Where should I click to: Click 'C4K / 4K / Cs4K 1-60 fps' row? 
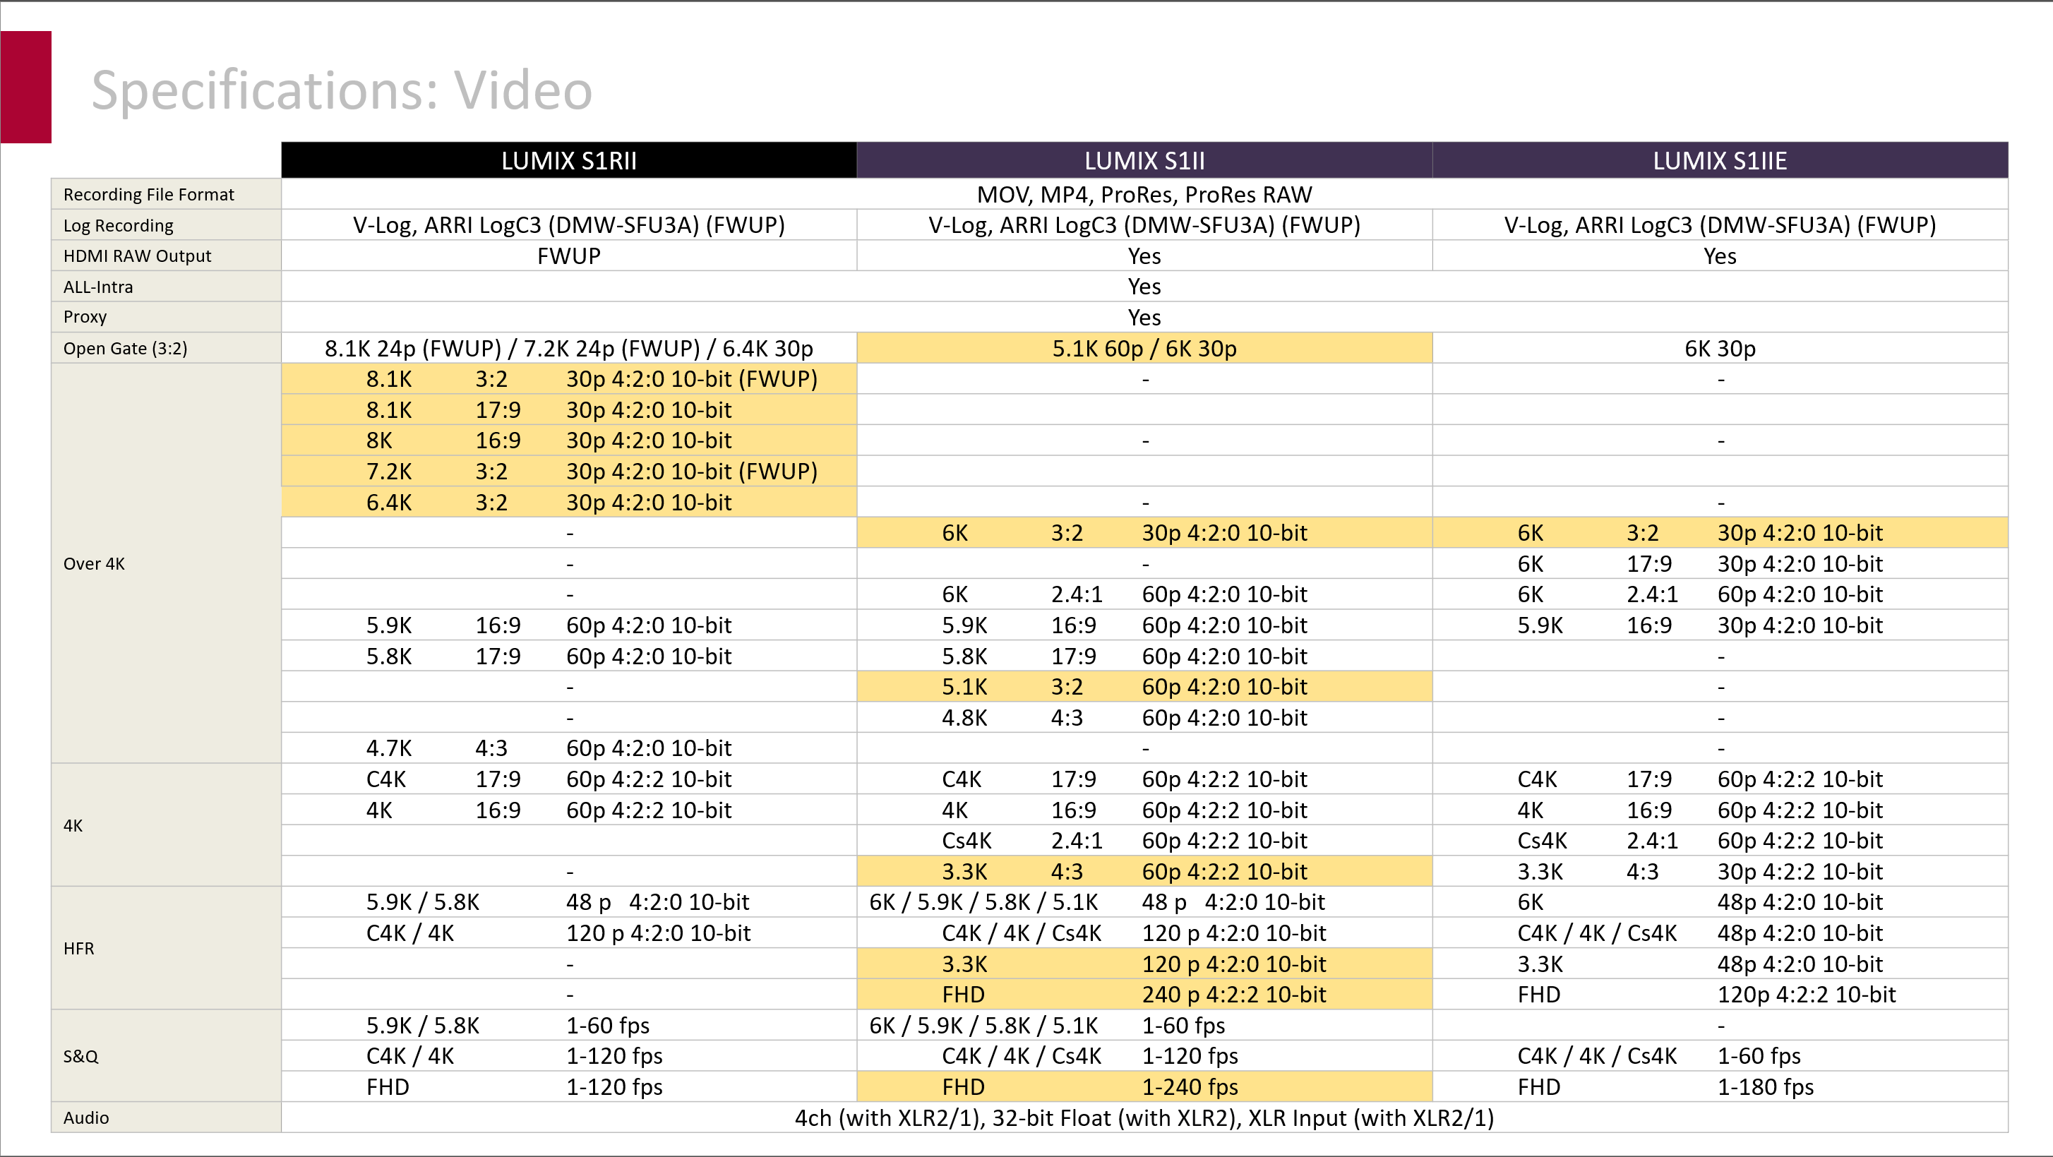1720,1056
